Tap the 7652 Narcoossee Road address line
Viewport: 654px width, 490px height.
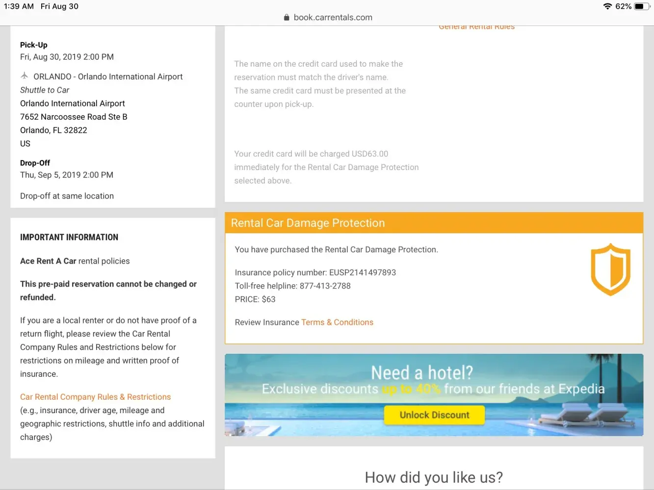click(x=74, y=117)
